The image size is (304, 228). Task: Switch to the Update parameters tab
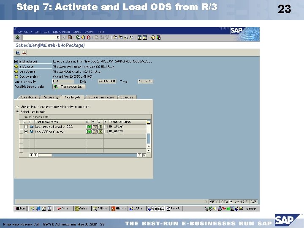point(101,97)
